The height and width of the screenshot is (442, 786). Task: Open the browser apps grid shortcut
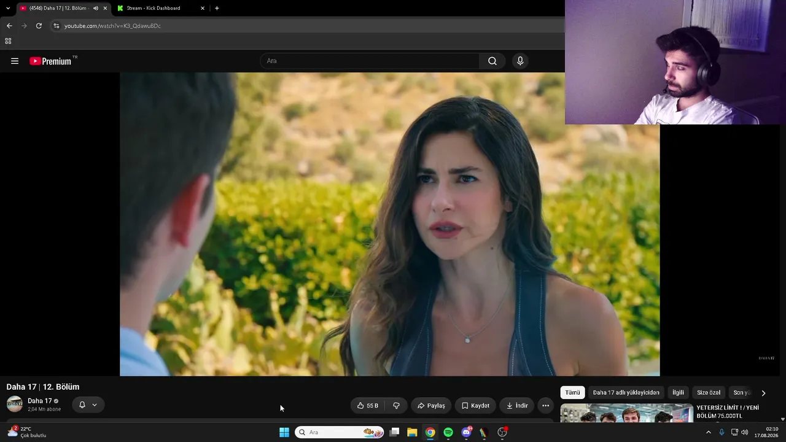point(8,41)
